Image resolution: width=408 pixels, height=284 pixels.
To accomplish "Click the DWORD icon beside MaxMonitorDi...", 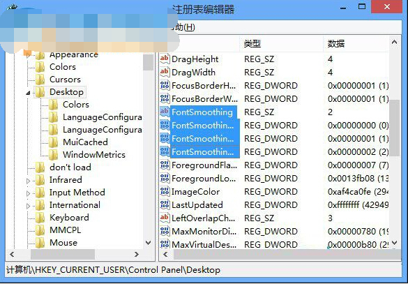I will tap(165, 232).
